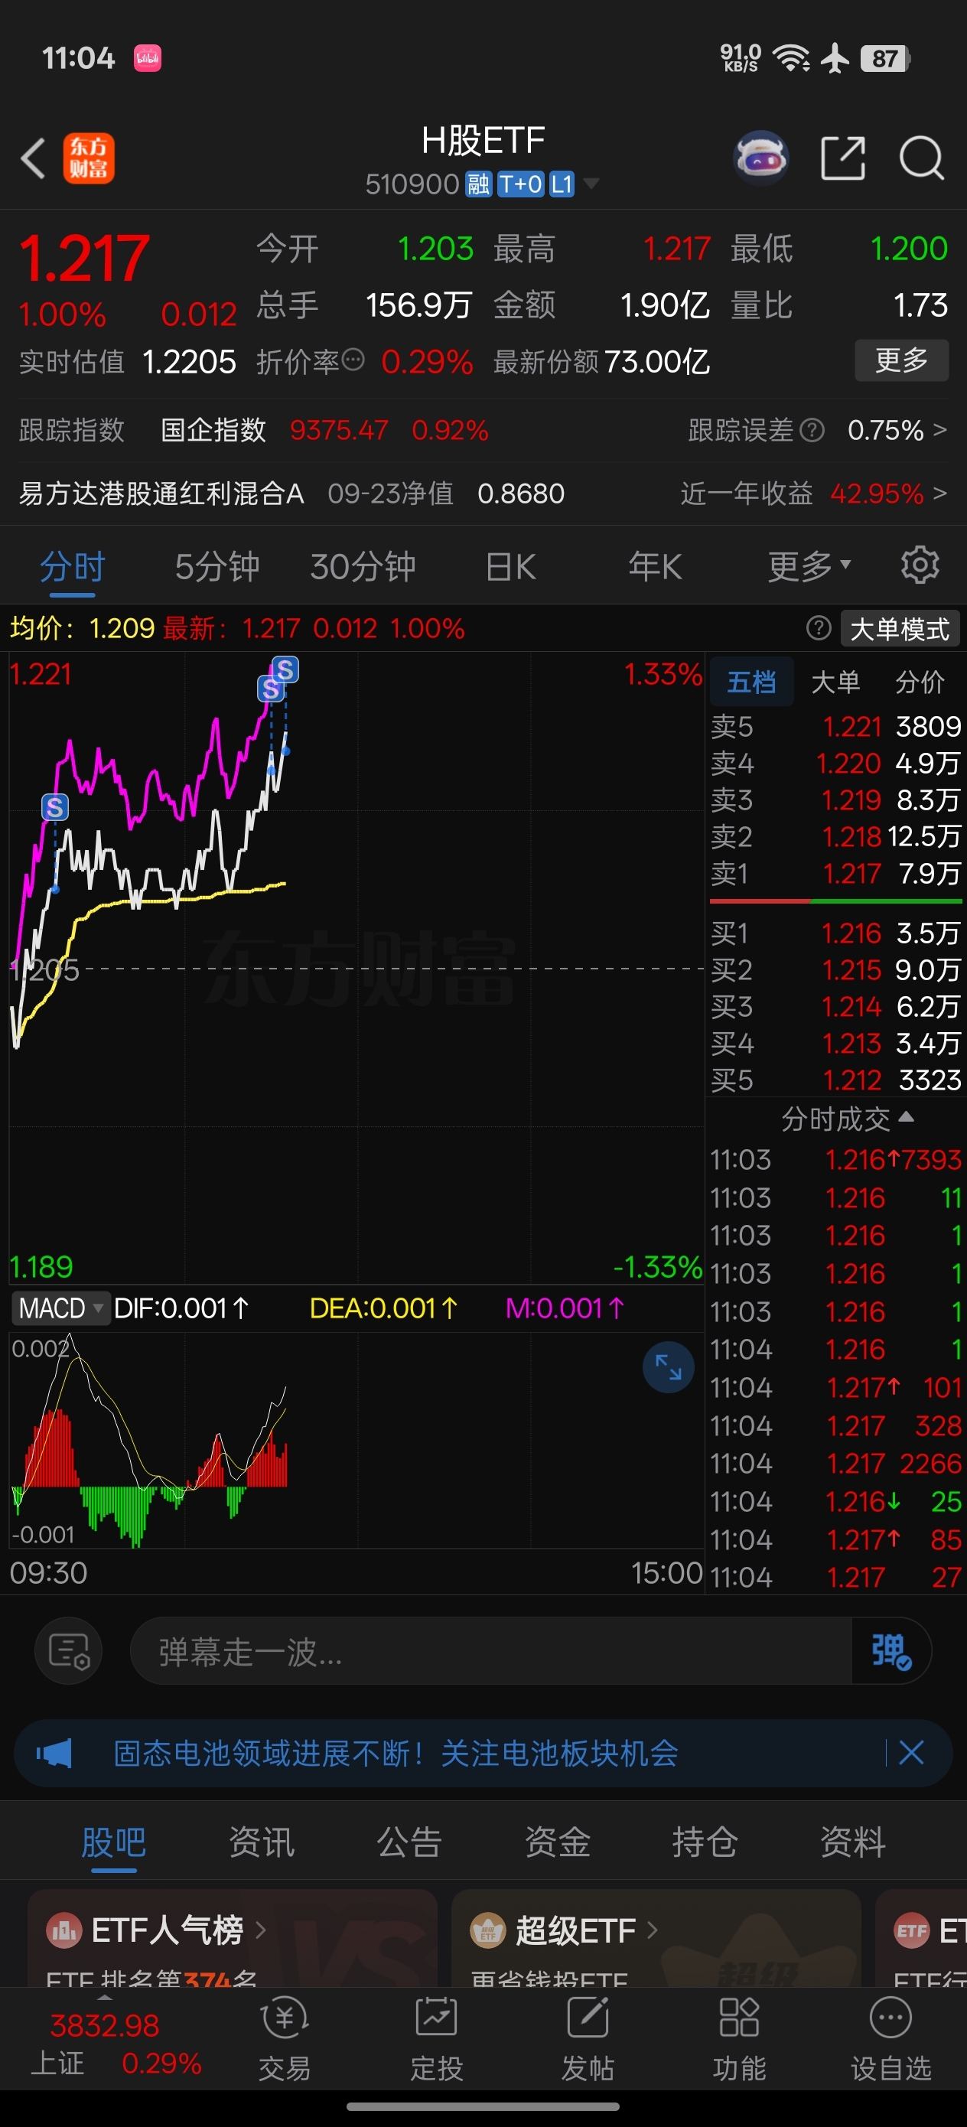
Task: Tap the ETF人气榜 chart icon
Action: 63,1930
